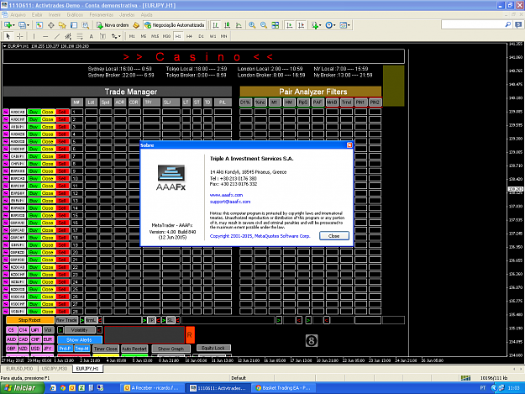Select the Fibonacci retracement tool
Viewport: 525px width, 394px height.
click(80, 36)
